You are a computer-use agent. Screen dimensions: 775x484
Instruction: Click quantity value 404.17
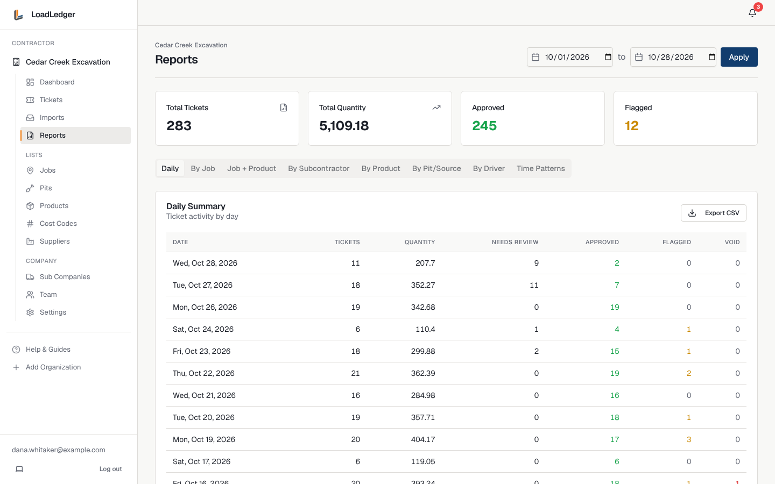[423, 439]
